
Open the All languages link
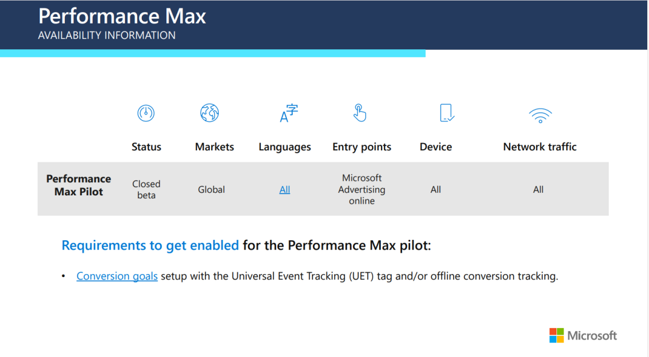pos(285,189)
